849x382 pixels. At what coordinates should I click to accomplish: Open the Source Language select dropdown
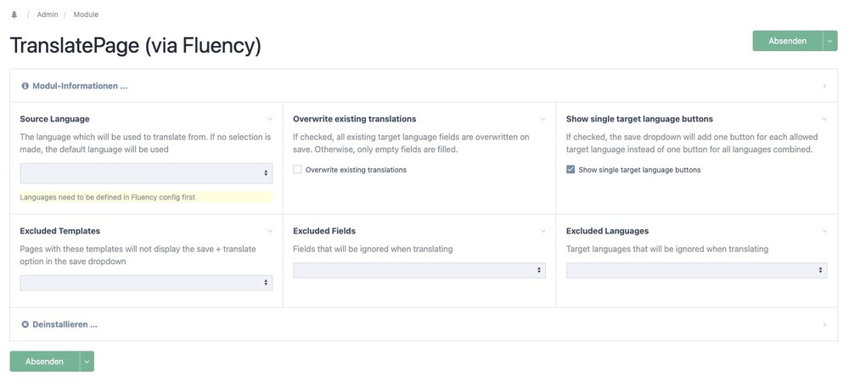[x=146, y=173]
